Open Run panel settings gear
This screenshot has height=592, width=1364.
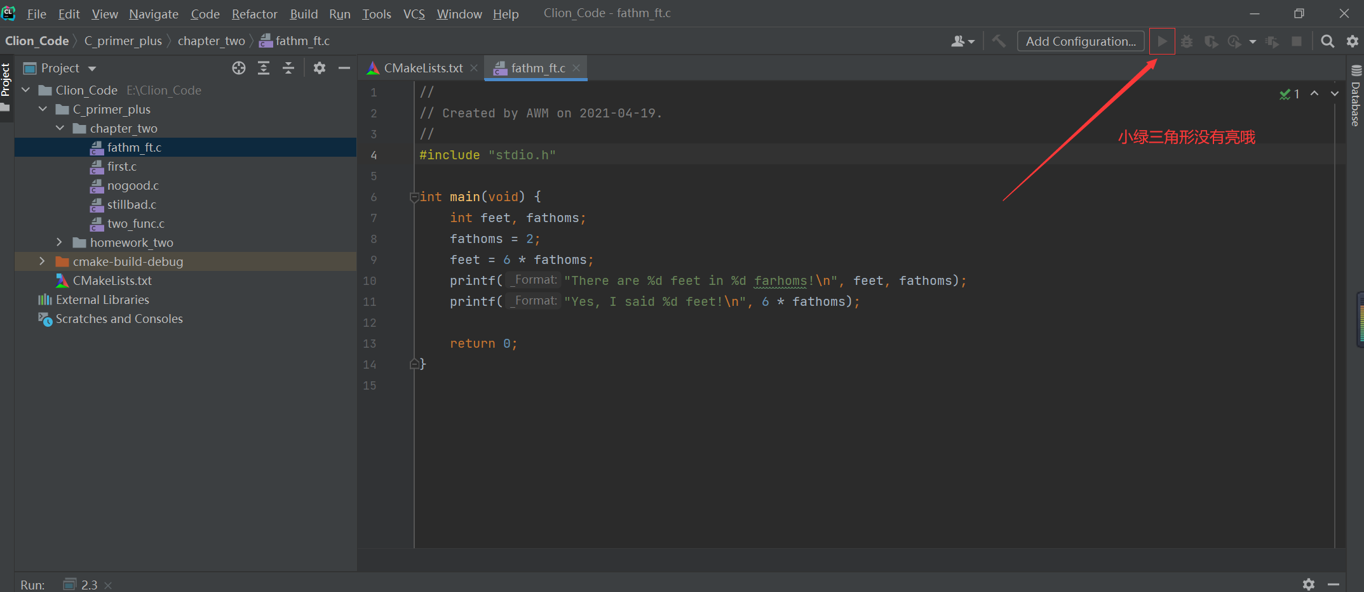coord(1309,584)
